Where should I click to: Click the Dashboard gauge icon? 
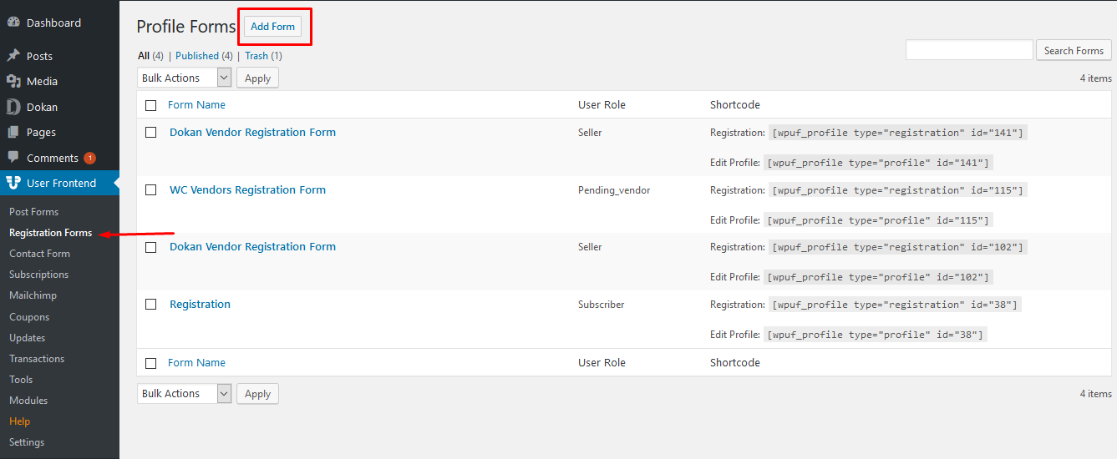tap(13, 23)
